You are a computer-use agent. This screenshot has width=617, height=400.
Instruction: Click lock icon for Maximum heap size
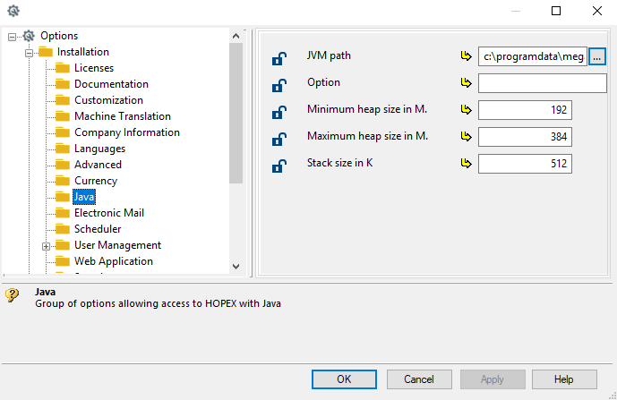point(279,139)
